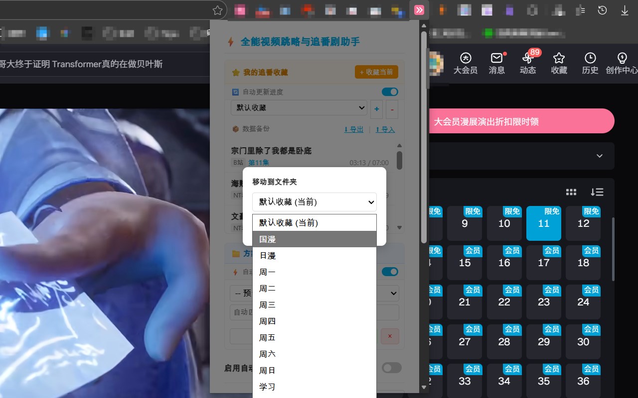This screenshot has width=638, height=398.
Task: Click the 第11集 episode link
Action: pos(259,163)
